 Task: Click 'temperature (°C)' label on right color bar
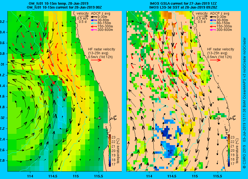237,151
